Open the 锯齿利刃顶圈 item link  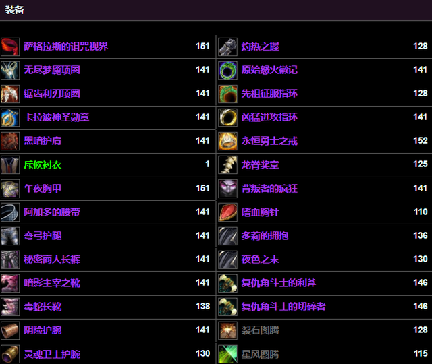pos(52,94)
